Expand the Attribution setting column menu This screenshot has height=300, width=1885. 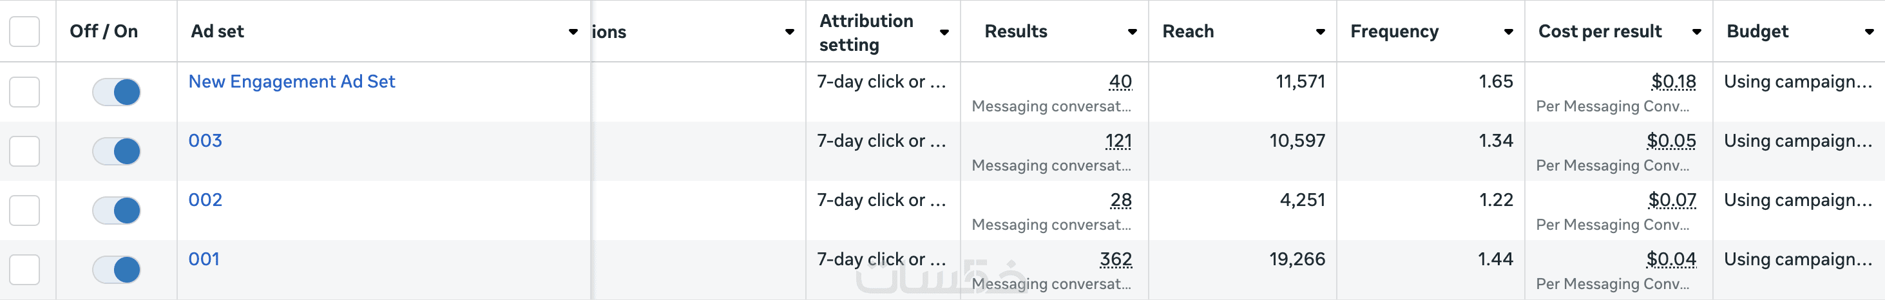point(944,32)
